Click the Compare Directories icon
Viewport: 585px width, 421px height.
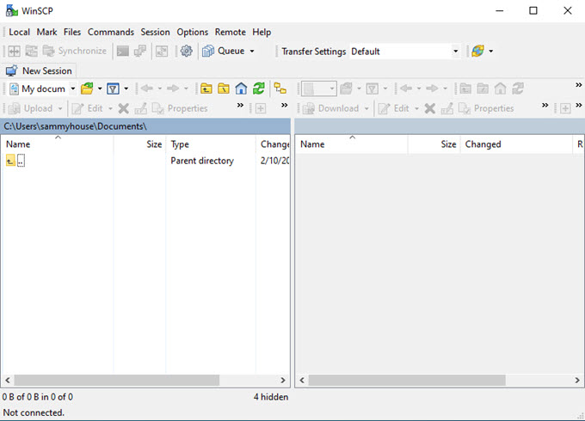click(x=14, y=51)
